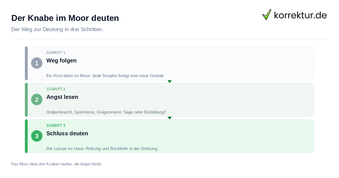
Task: Open the 'Weg folgen' step heading
Action: (61, 60)
